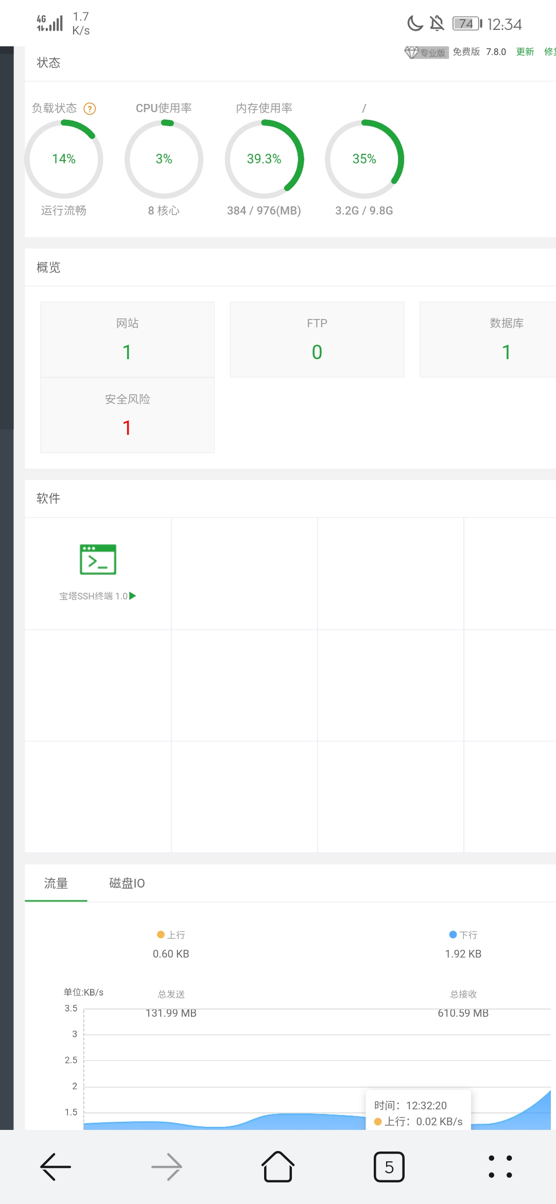Click the 宝塔SSH终端 1.0 label
This screenshot has width=556, height=1204.
tap(93, 596)
